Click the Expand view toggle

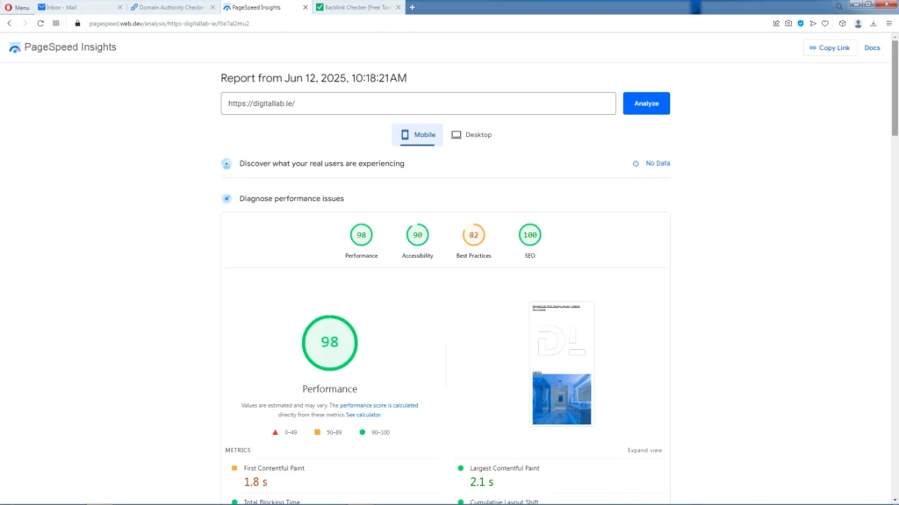pos(644,450)
